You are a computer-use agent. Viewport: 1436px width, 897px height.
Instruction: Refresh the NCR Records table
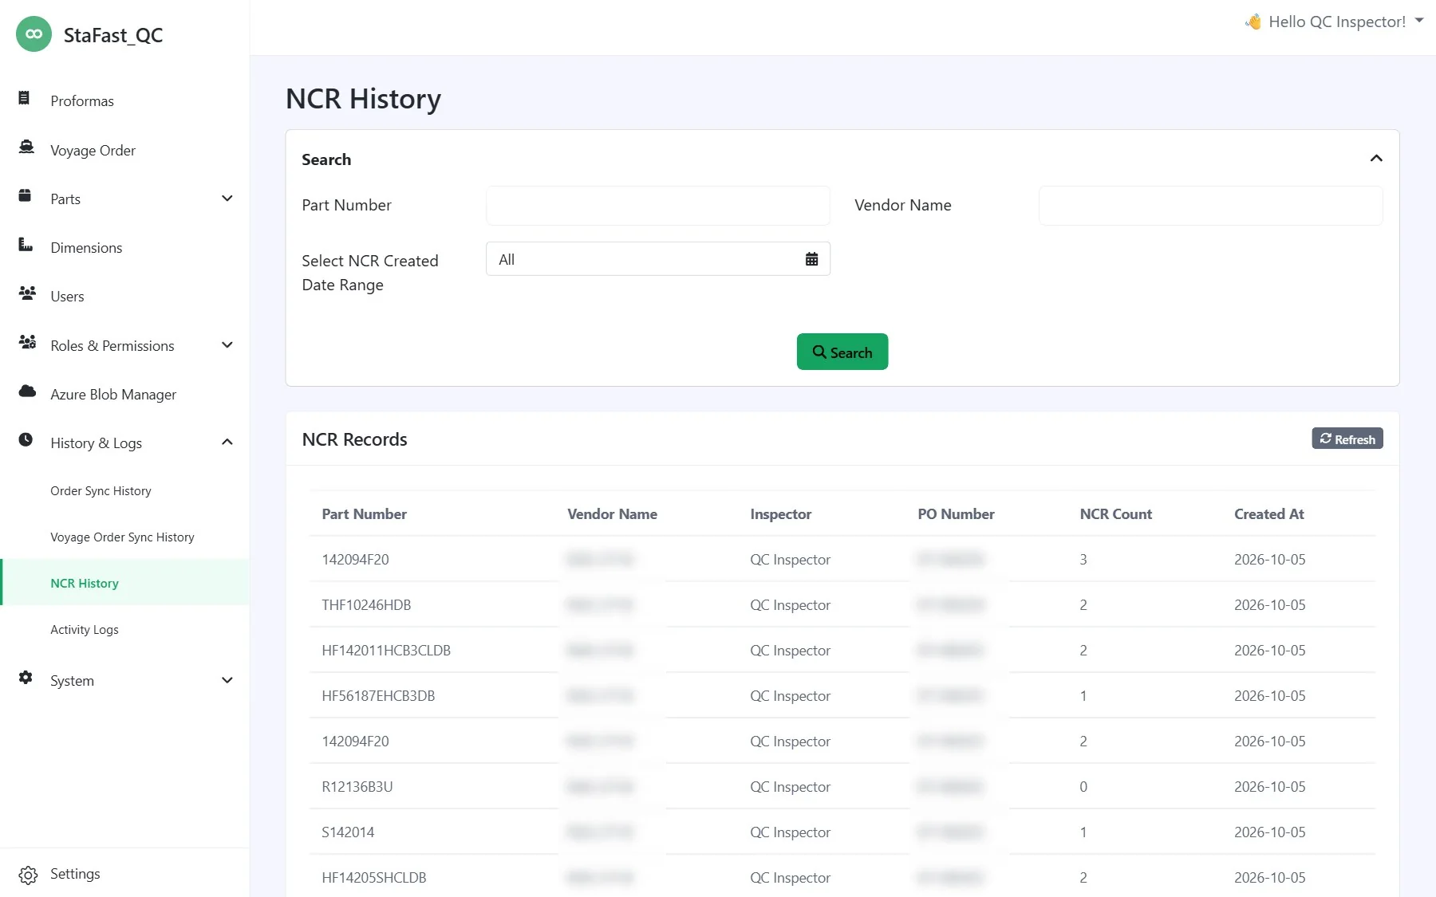1347,439
